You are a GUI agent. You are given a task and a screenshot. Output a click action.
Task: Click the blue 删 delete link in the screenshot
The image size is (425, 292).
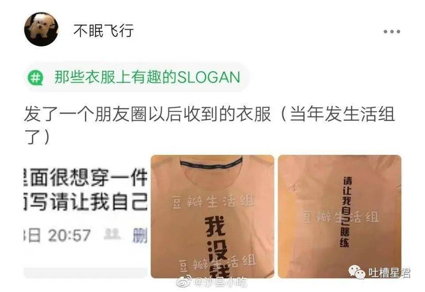pos(139,236)
